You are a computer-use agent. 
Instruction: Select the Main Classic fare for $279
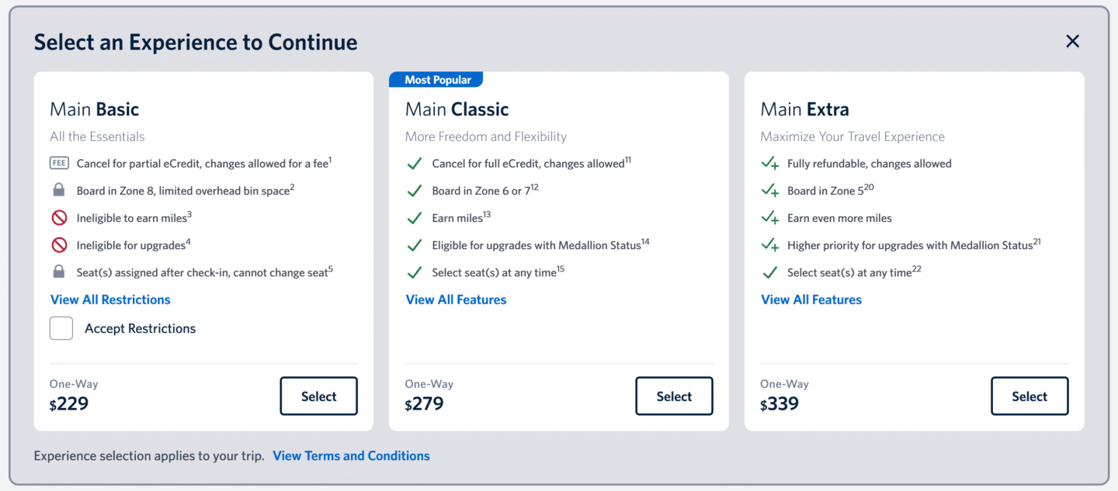(x=674, y=396)
